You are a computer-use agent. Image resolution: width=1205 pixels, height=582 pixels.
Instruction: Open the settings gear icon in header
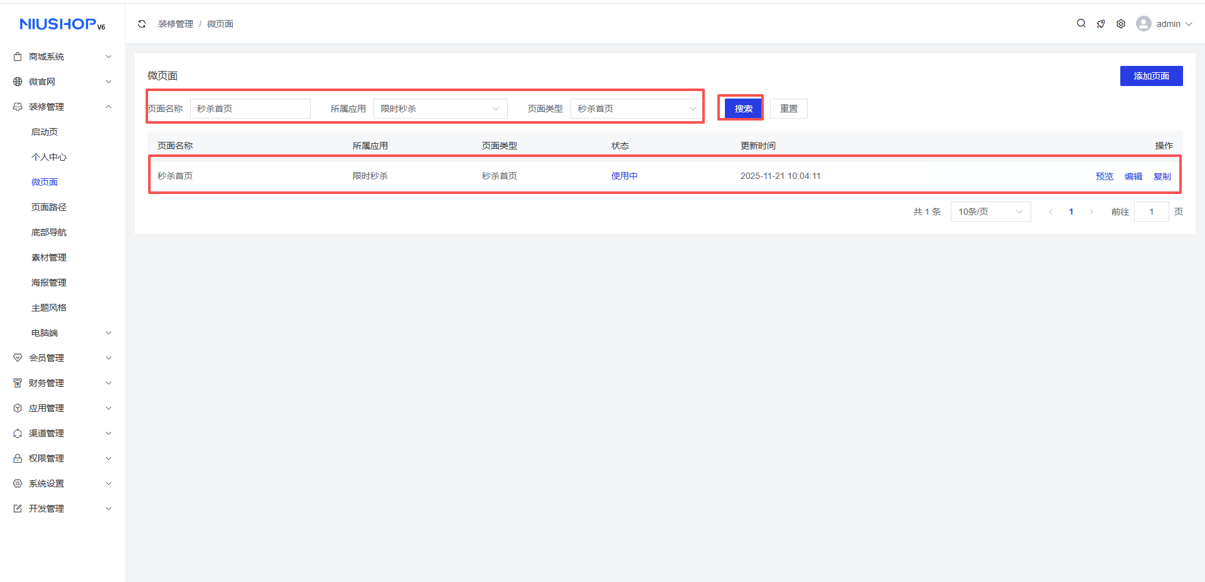point(1121,24)
